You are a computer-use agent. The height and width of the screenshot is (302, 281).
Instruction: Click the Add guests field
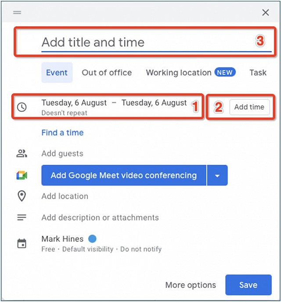[x=62, y=153]
